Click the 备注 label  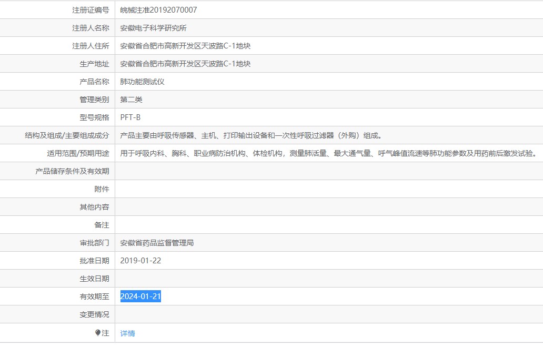102,225
